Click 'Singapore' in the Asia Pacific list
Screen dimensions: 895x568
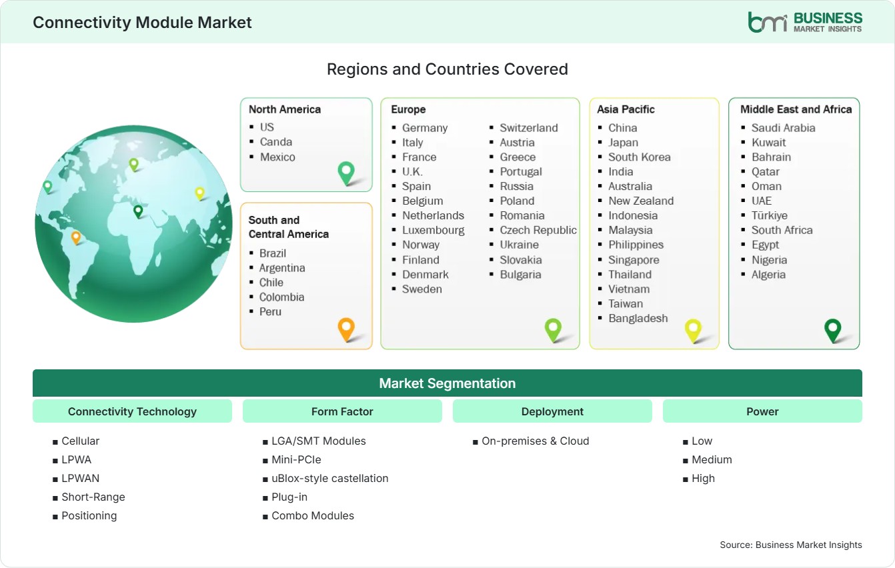point(634,260)
